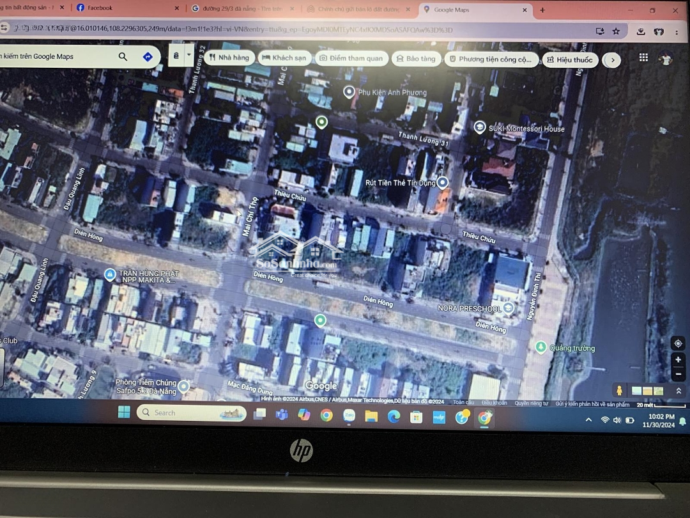Launch Microsoft Edge from taskbar
The width and height of the screenshot is (690, 518).
(x=394, y=416)
